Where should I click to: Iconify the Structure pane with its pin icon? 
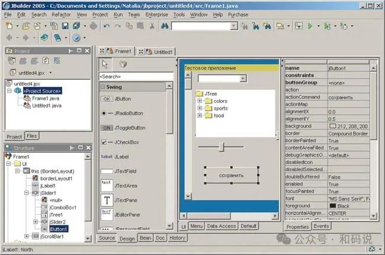point(72,147)
